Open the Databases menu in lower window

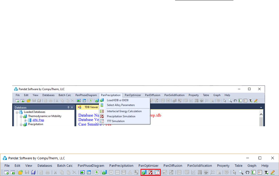[45, 166]
